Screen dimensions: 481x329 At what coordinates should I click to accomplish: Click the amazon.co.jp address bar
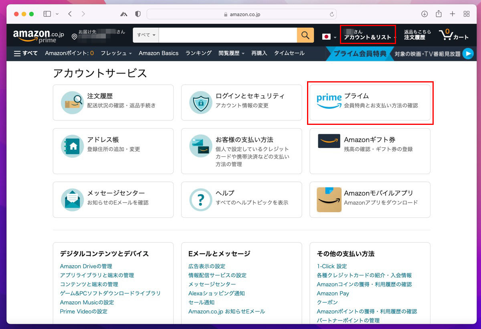click(243, 14)
